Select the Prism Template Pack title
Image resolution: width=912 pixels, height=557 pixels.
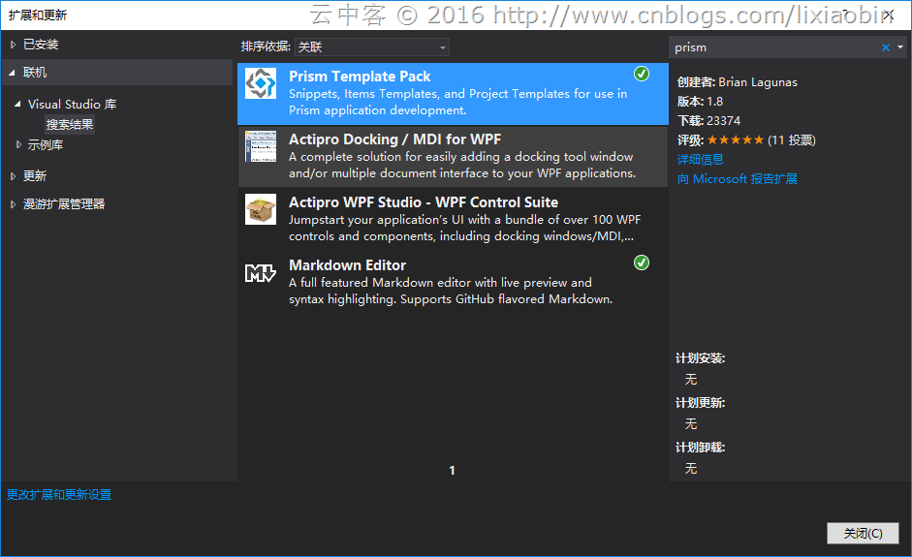360,77
